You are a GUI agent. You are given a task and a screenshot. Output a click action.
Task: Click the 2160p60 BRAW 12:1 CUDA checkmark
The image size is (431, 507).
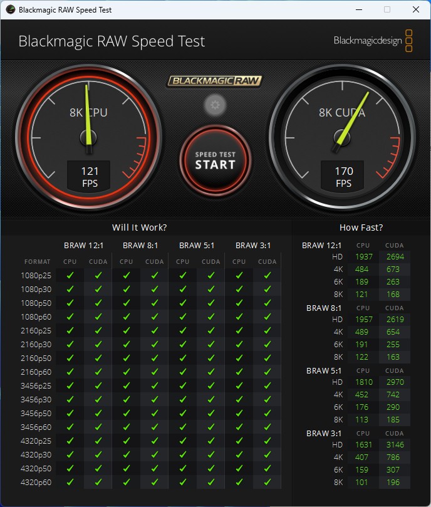click(98, 372)
